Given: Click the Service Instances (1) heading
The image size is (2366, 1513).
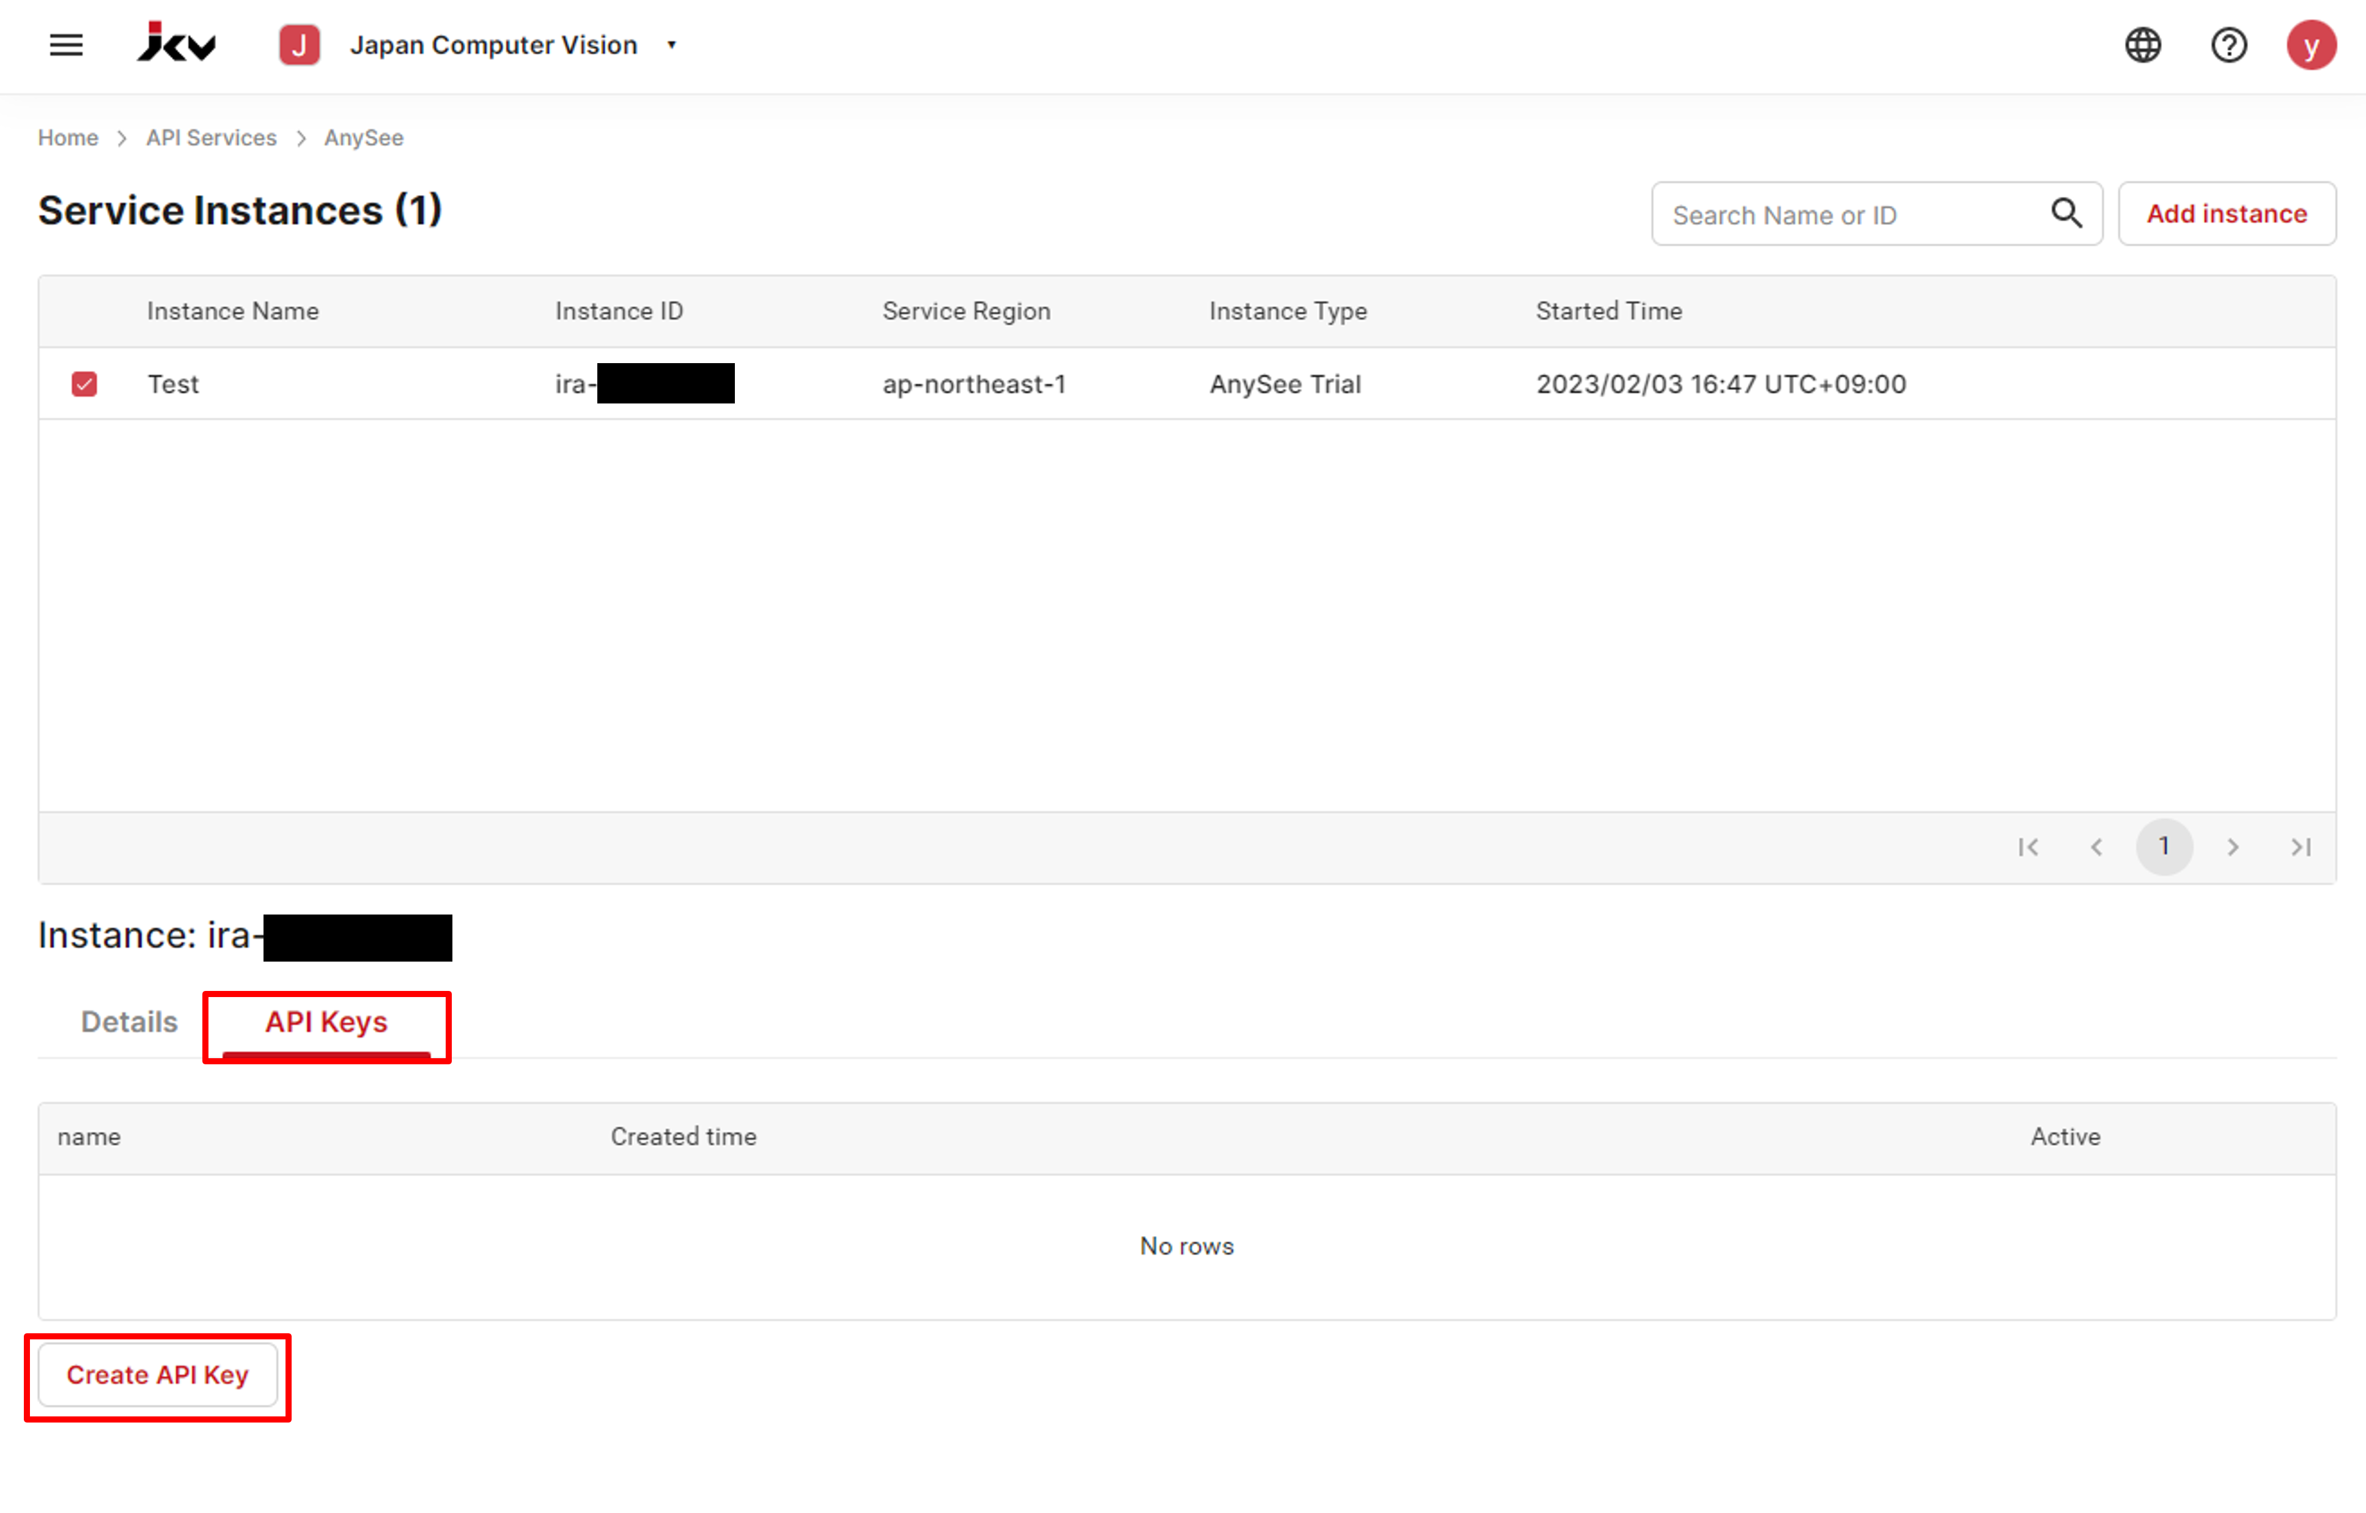Looking at the screenshot, I should click(x=240, y=210).
